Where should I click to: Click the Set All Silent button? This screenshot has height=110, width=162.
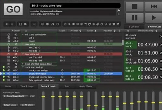pyautogui.click(x=27, y=105)
